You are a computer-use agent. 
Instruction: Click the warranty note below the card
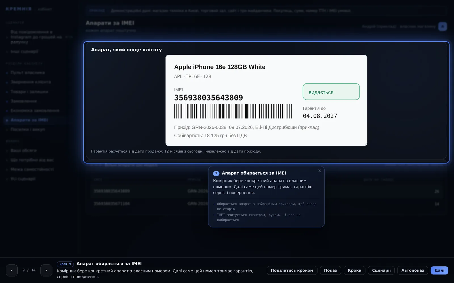pyautogui.click(x=176, y=151)
